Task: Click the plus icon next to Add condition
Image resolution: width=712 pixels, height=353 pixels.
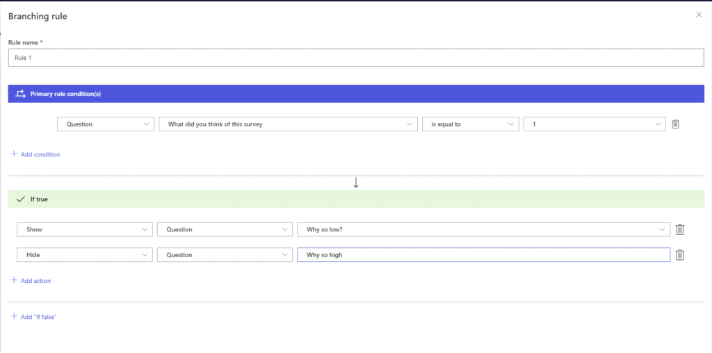Action: (x=14, y=154)
